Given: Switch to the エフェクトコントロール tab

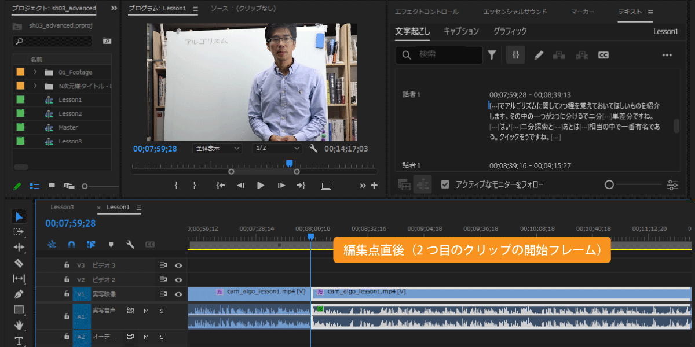Looking at the screenshot, I should pos(426,12).
